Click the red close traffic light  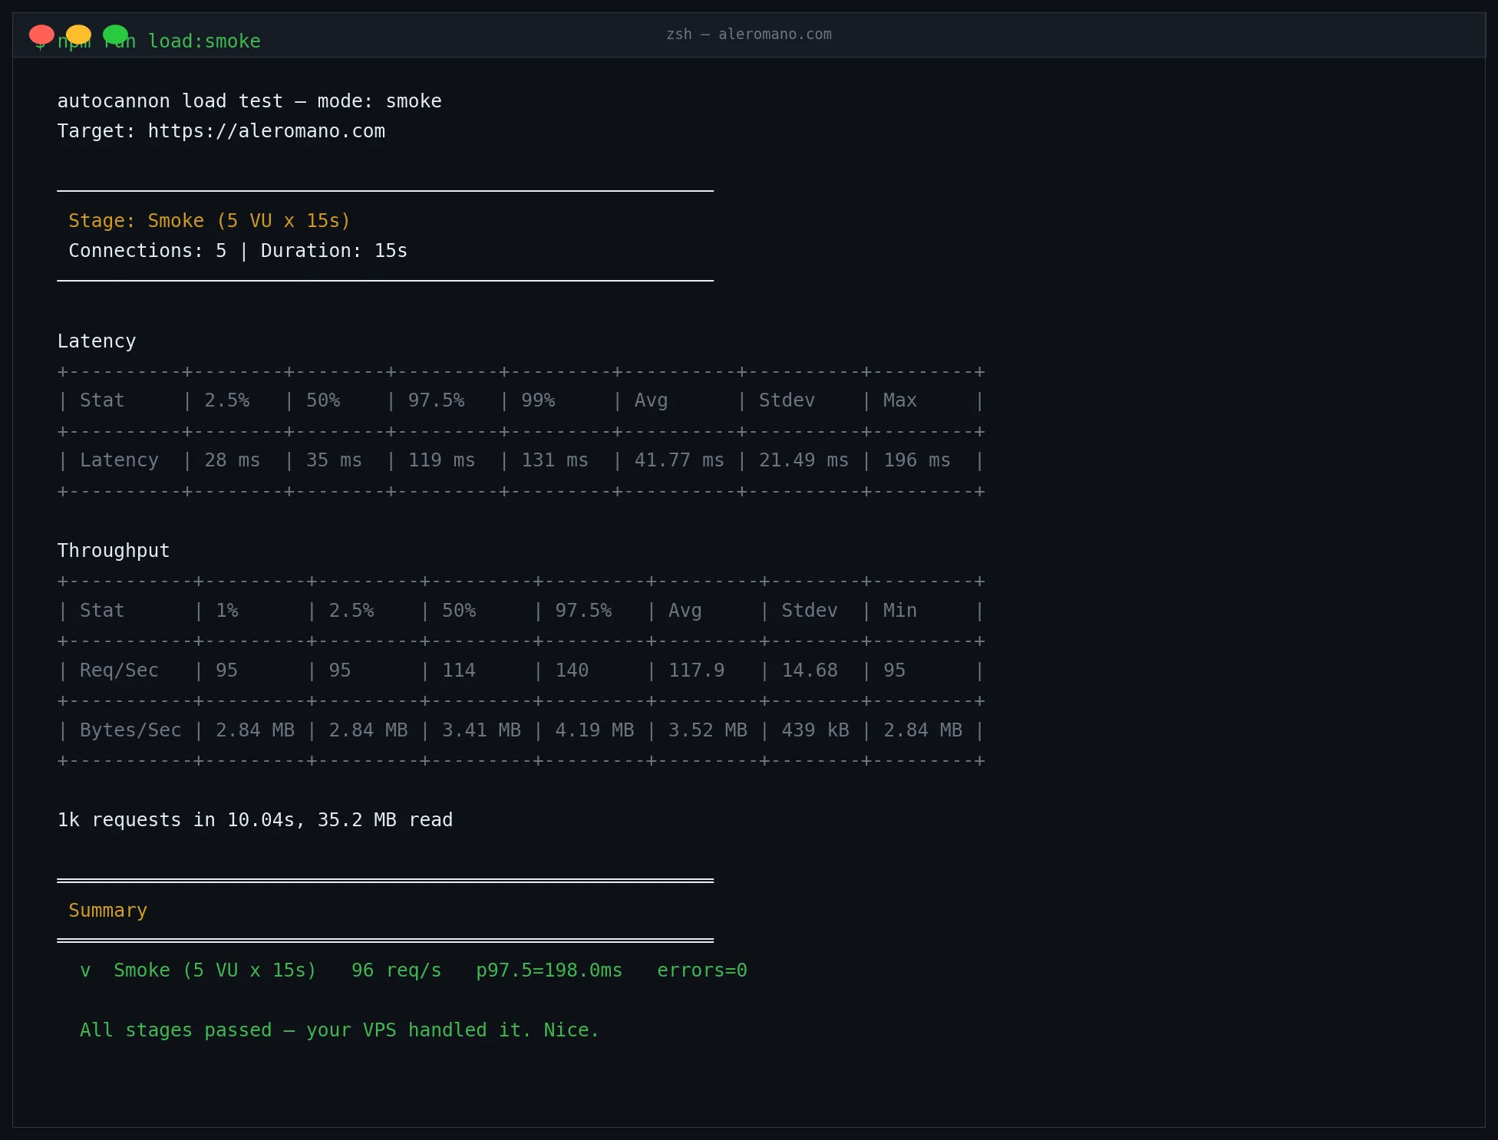[42, 35]
